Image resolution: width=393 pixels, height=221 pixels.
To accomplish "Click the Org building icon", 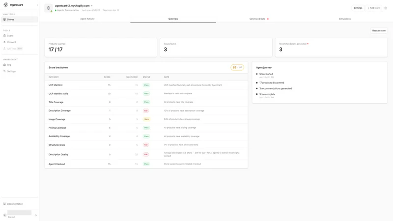I will tap(4, 65).
